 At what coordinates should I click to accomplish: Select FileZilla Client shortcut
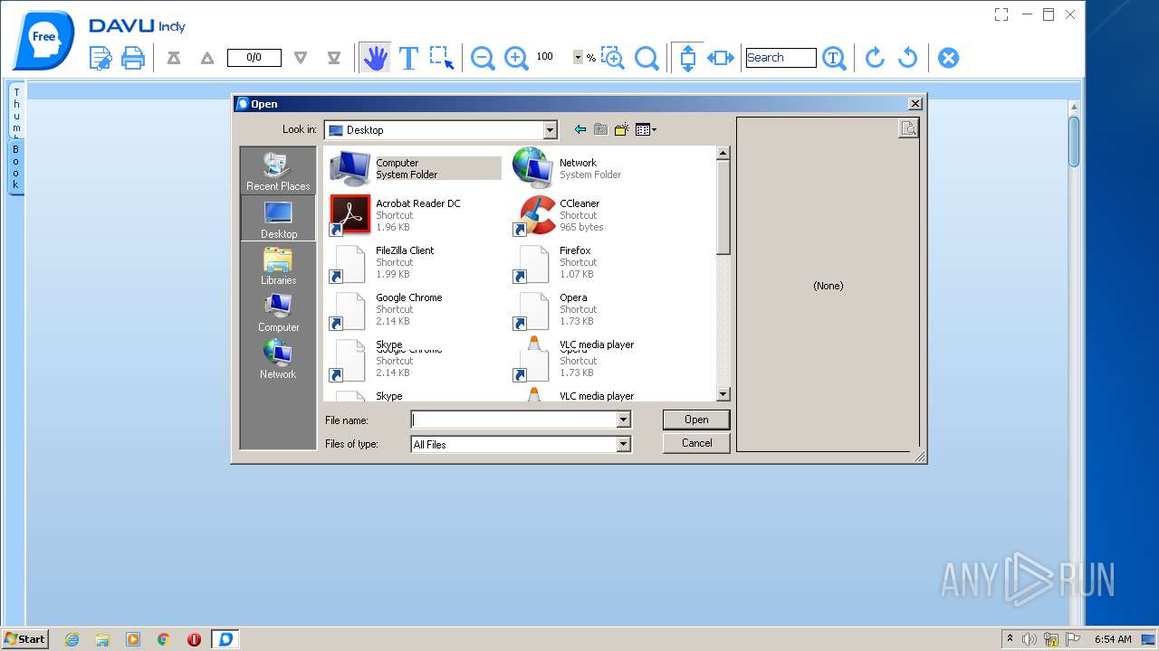pos(382,262)
